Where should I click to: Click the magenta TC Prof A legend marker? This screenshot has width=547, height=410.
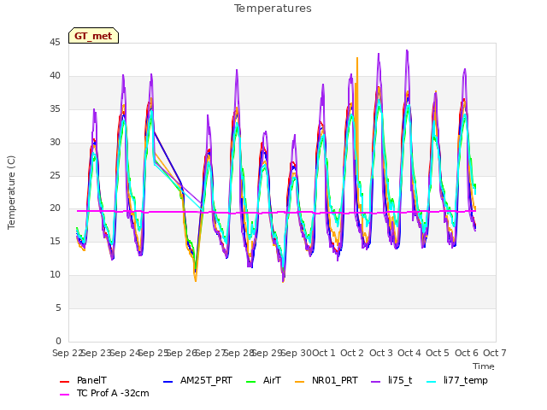[x=65, y=395]
